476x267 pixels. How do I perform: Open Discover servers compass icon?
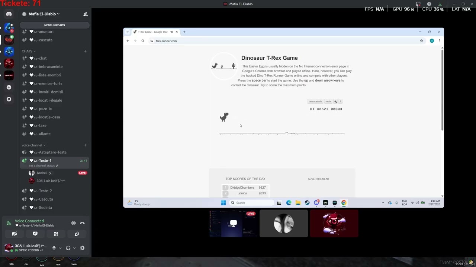coord(9,99)
